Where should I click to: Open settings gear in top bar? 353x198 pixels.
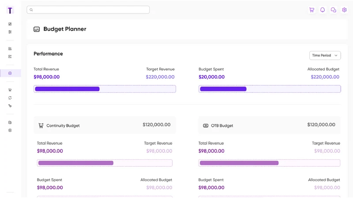coord(344,10)
